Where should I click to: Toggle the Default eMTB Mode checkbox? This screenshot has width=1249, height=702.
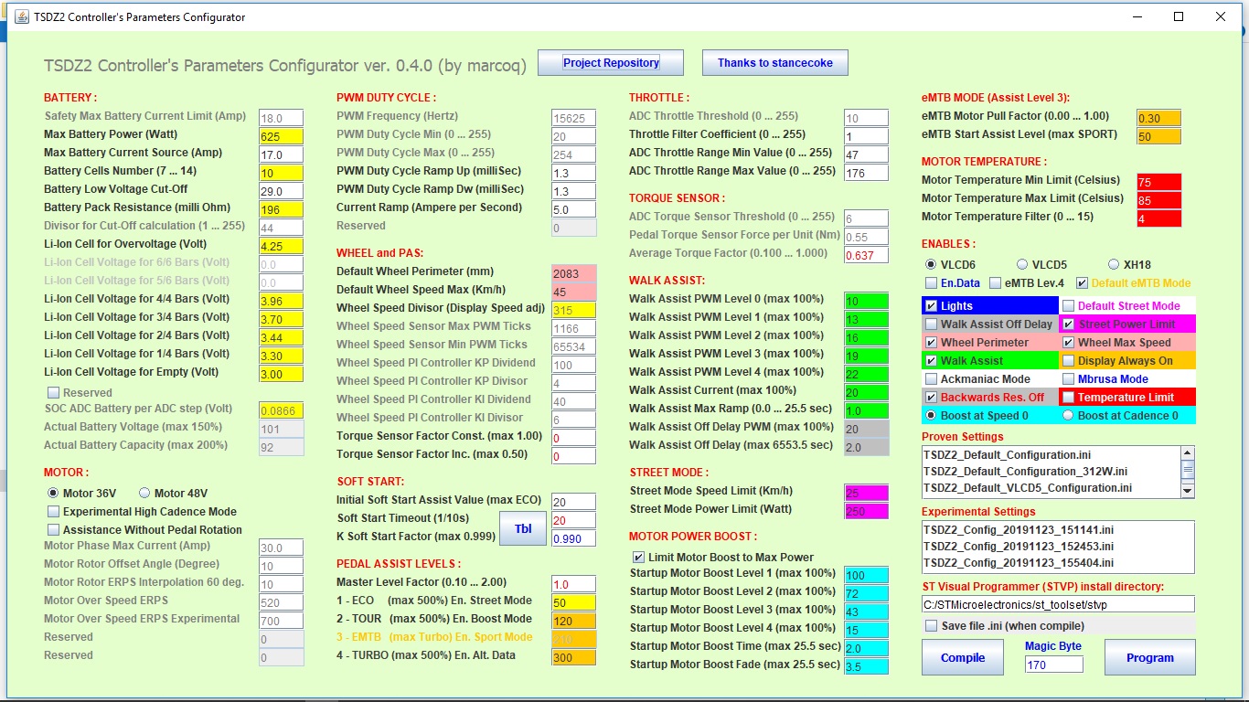click(1083, 283)
